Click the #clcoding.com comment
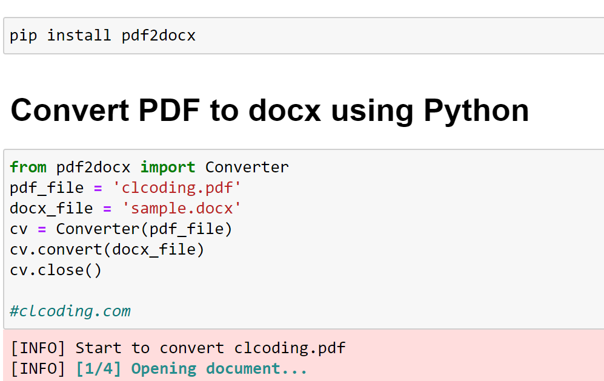604x381 pixels. tap(70, 311)
